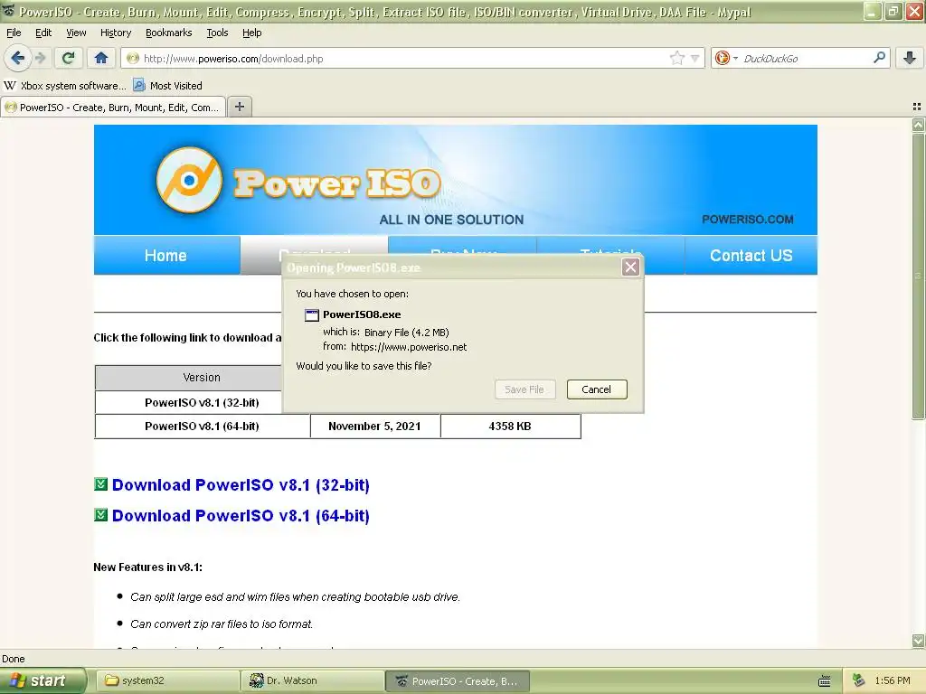
Task: Open the Bookmarks menu
Action: pos(169,33)
